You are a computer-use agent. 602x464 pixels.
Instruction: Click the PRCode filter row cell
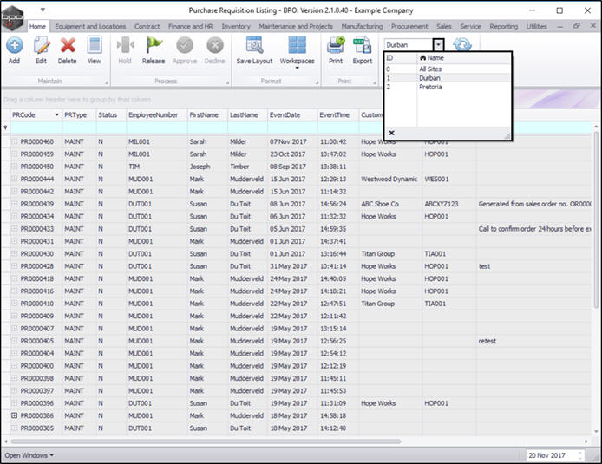(36, 127)
